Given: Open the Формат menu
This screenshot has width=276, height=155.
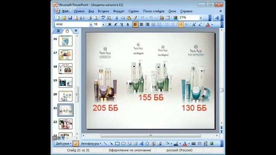Looking at the screenshot, I should 119,11.
